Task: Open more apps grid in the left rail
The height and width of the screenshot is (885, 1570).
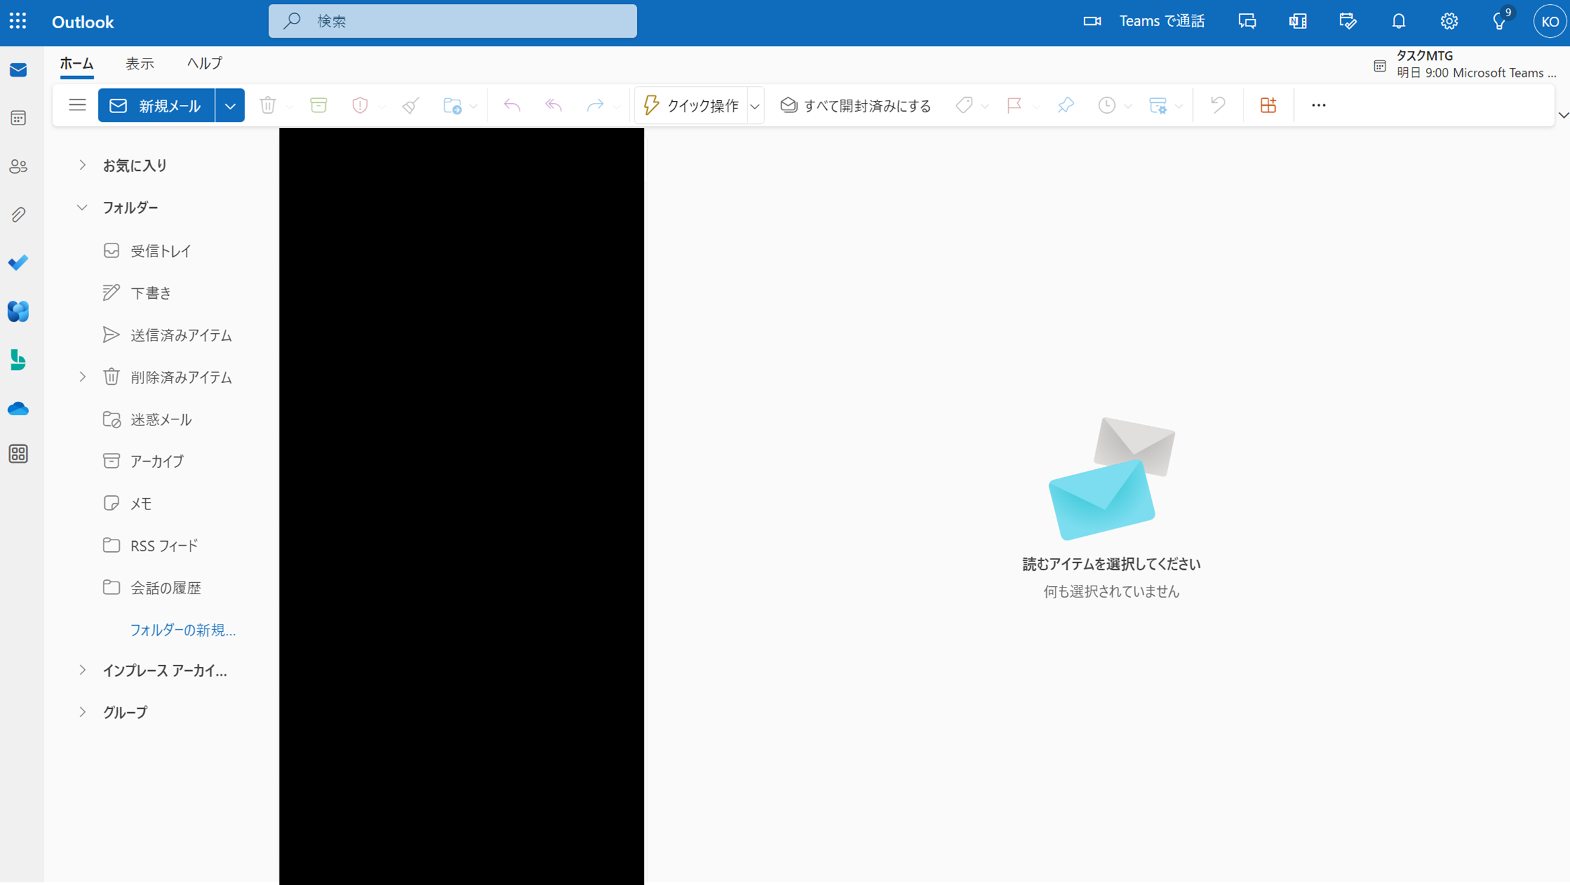Action: point(18,454)
